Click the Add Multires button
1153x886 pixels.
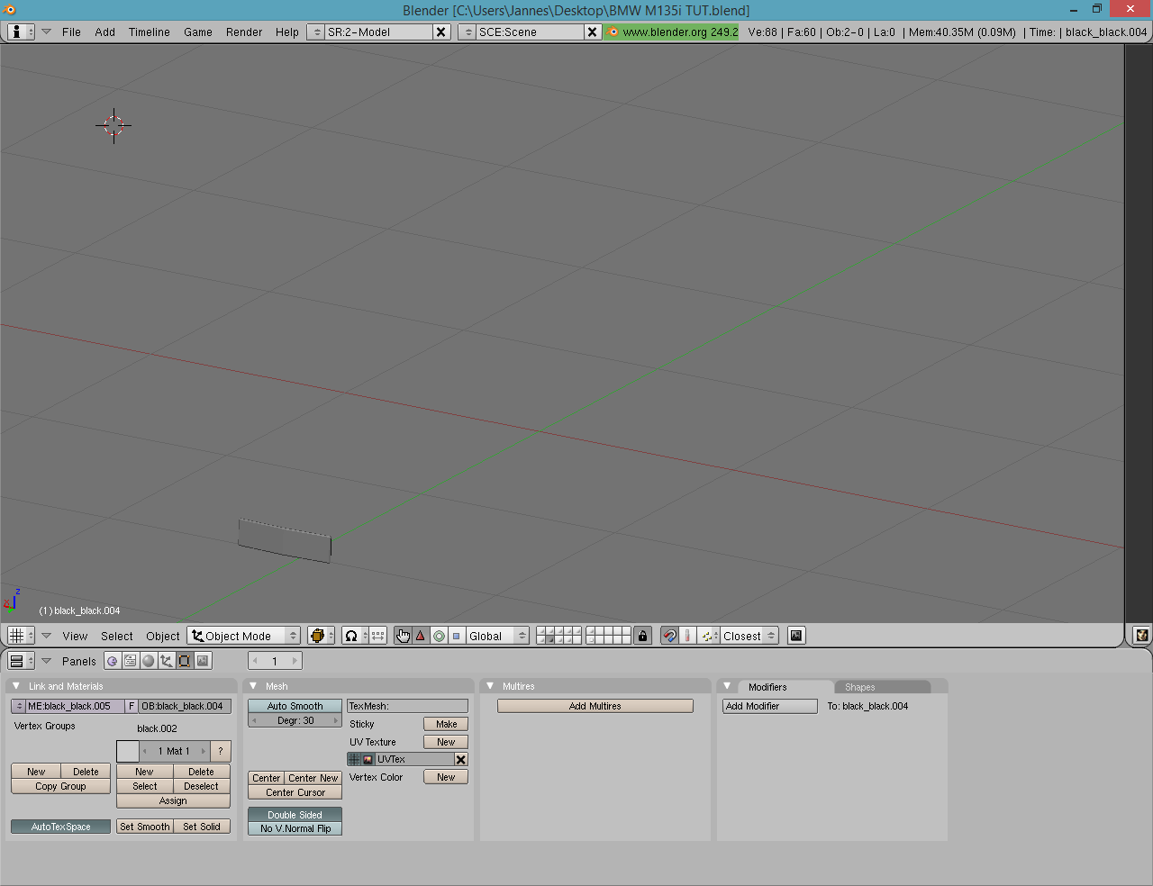595,706
